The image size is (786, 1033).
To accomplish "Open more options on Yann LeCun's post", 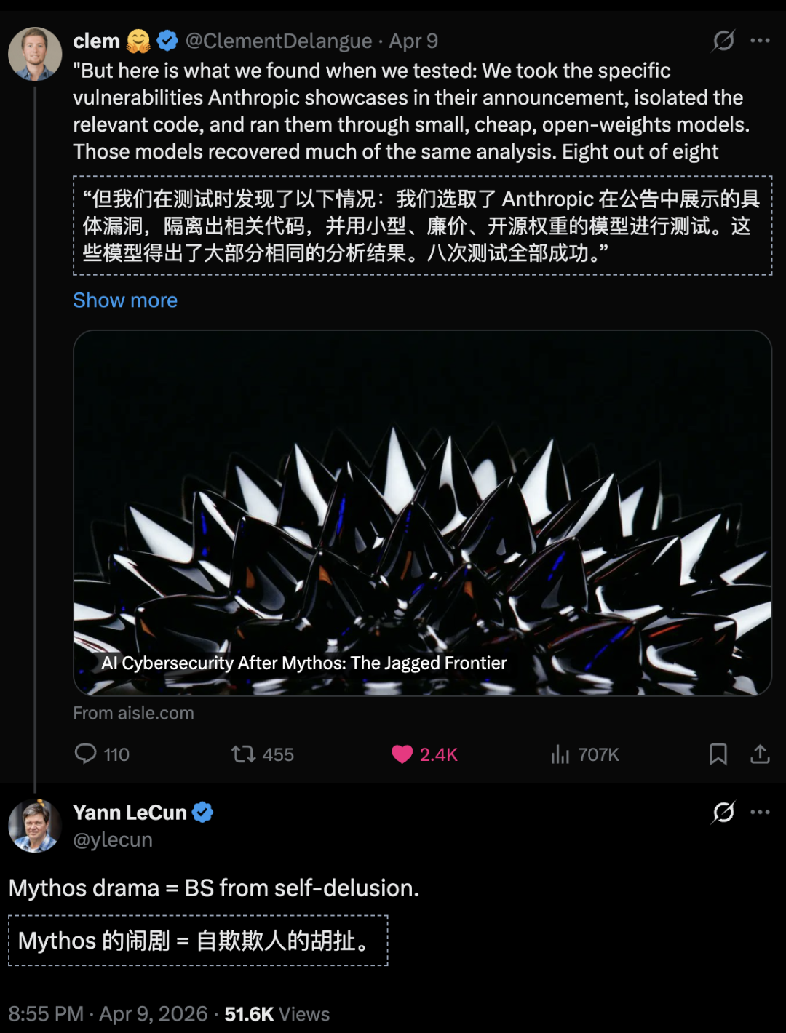I will [x=760, y=812].
